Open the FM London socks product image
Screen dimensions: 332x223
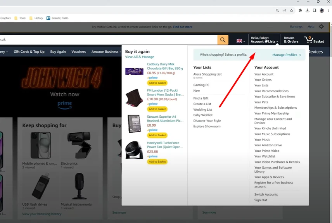point(134,98)
